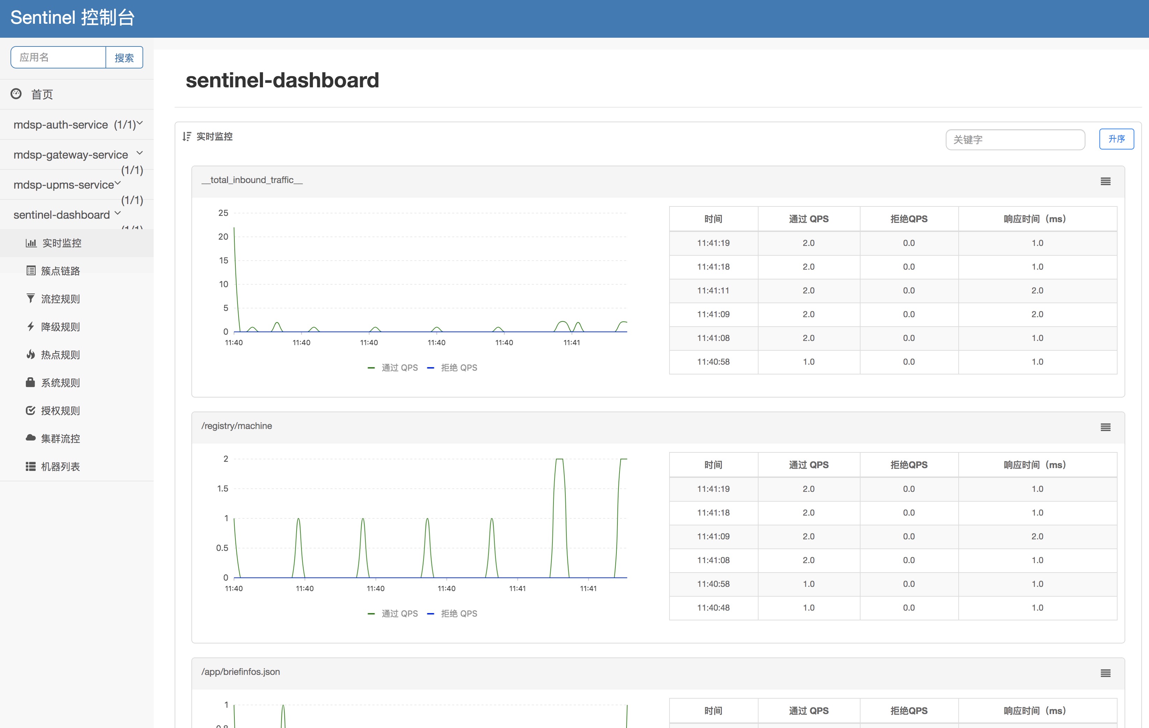Toggle 拒绝 QPS legend in /registry/machine chart

tap(452, 613)
